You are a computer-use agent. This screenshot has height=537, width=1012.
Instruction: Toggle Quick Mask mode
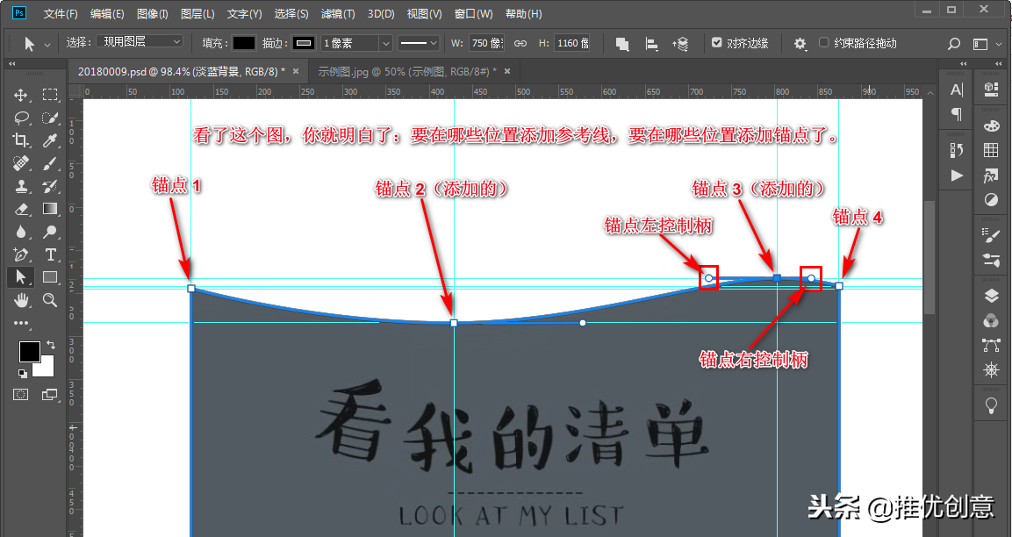coord(21,394)
